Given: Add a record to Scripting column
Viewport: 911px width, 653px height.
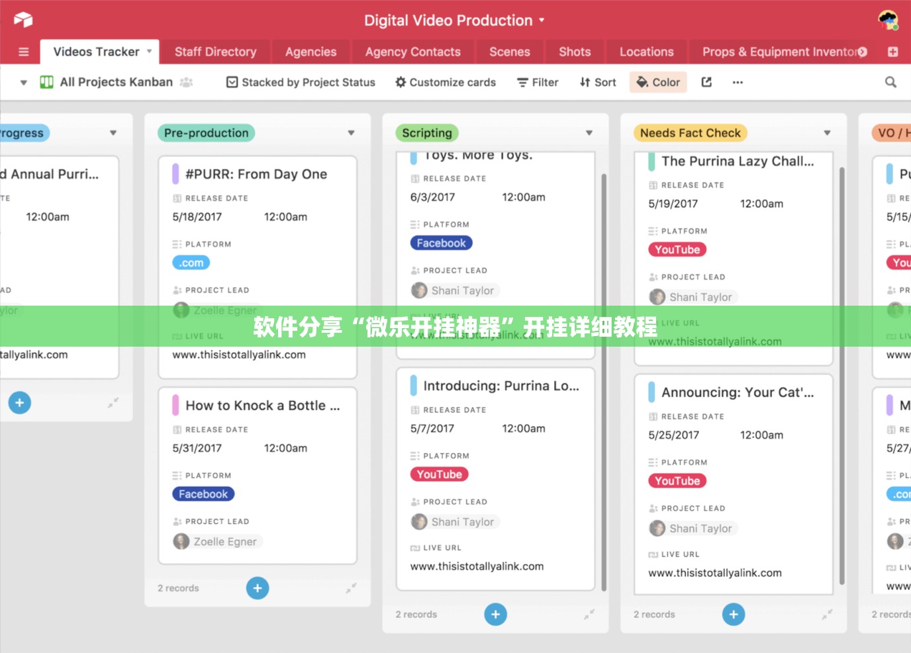Looking at the screenshot, I should tap(495, 615).
